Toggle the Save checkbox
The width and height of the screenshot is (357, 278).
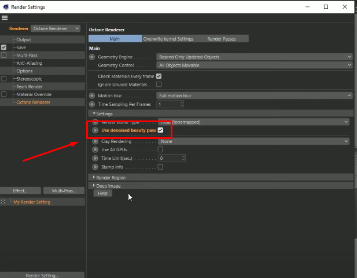[x=3, y=47]
